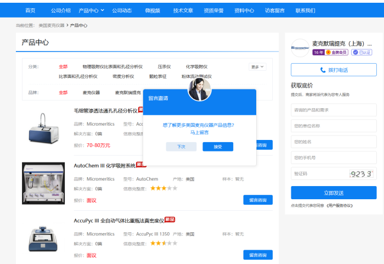The image size is (384, 264).
Task: Expand categories with 更多 dropdown
Action: point(257,67)
